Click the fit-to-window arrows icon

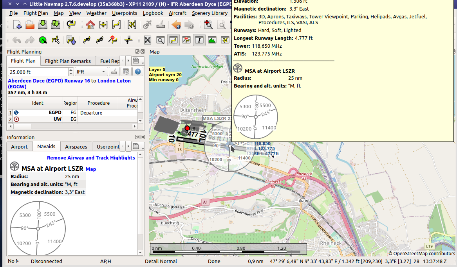pos(148,40)
